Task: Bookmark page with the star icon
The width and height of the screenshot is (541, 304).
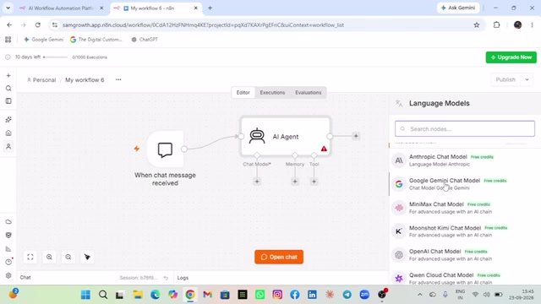Action: [477, 24]
